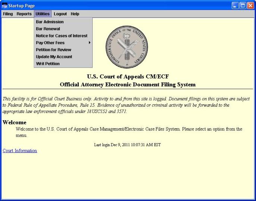
Task: Minimize the Startup Page window
Action: coord(235,6)
